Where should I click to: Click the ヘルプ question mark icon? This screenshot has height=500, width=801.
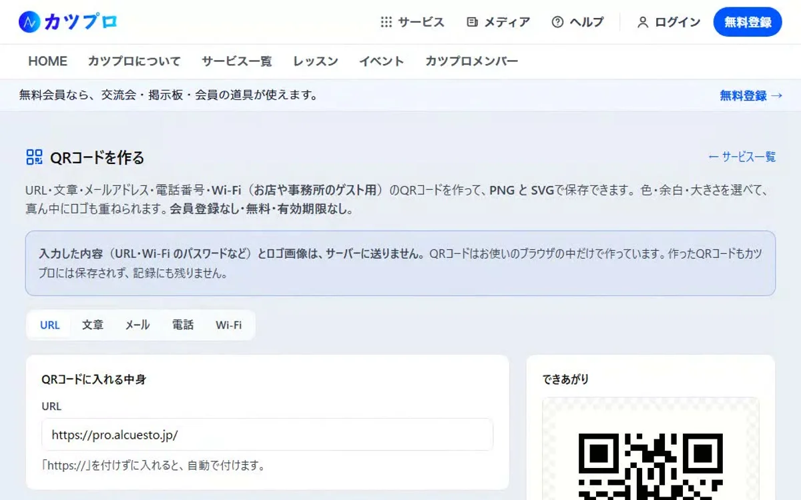pyautogui.click(x=557, y=22)
